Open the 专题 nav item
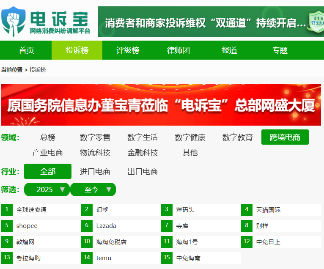 [x=280, y=50]
